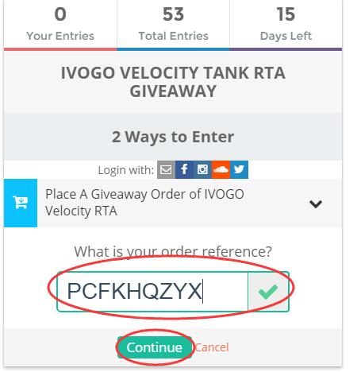This screenshot has height=372, width=361.
Task: Click the green checkmark beside order reference
Action: pos(268,292)
